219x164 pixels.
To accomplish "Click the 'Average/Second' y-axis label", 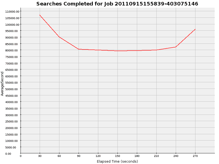I will tap(2, 84).
